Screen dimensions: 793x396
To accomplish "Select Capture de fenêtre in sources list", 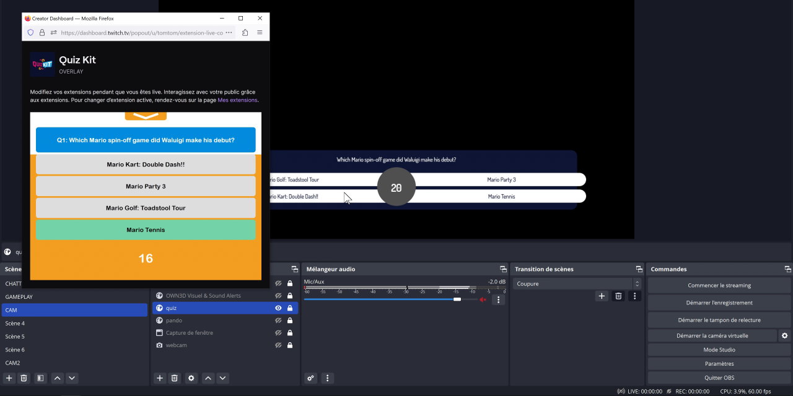I will coord(189,333).
